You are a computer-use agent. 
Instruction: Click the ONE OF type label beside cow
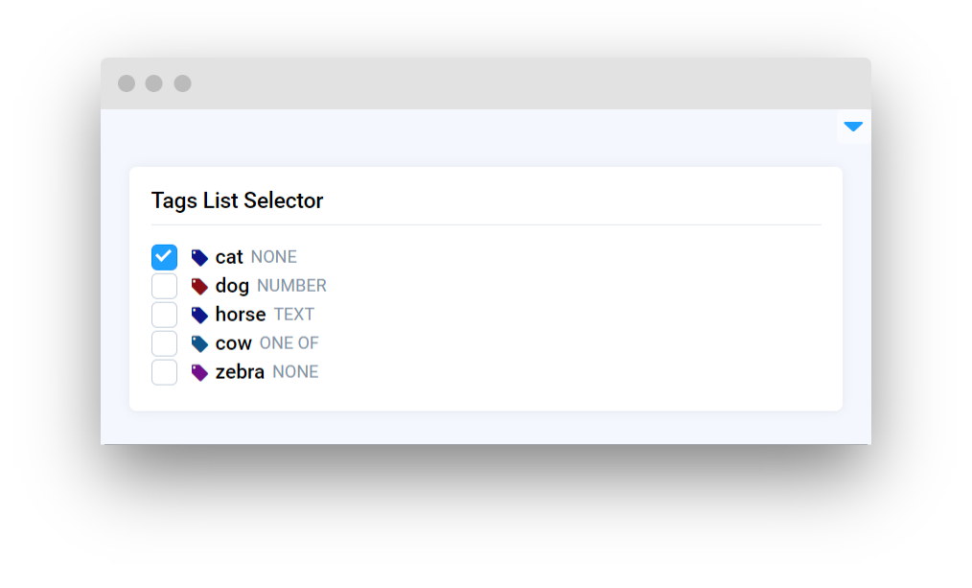point(289,343)
